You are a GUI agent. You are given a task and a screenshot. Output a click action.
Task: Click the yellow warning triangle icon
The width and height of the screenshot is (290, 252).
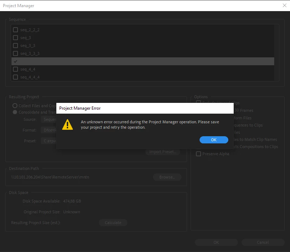point(67,124)
